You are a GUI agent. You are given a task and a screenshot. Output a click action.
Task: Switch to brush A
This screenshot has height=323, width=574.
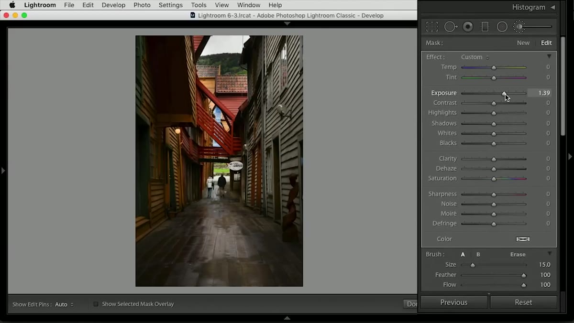coord(463,255)
